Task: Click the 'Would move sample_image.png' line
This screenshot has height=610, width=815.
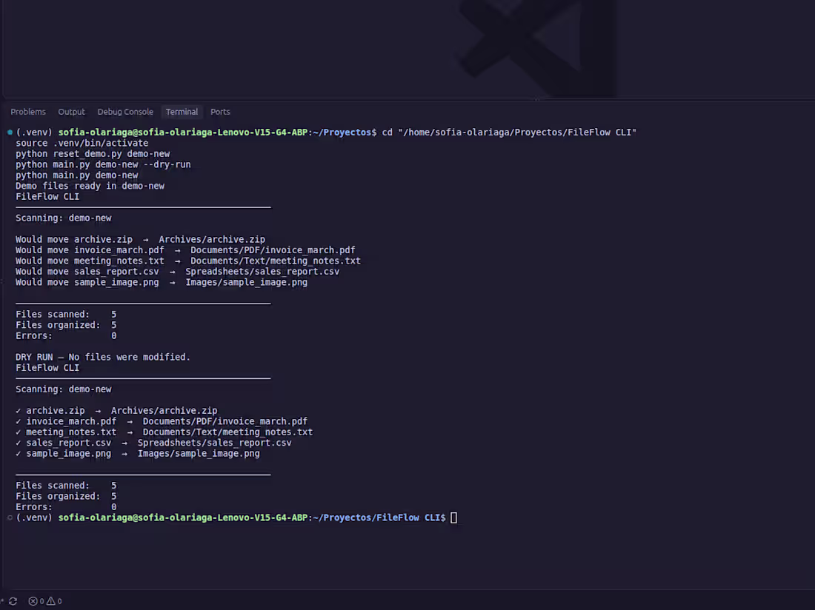Action: 162,282
